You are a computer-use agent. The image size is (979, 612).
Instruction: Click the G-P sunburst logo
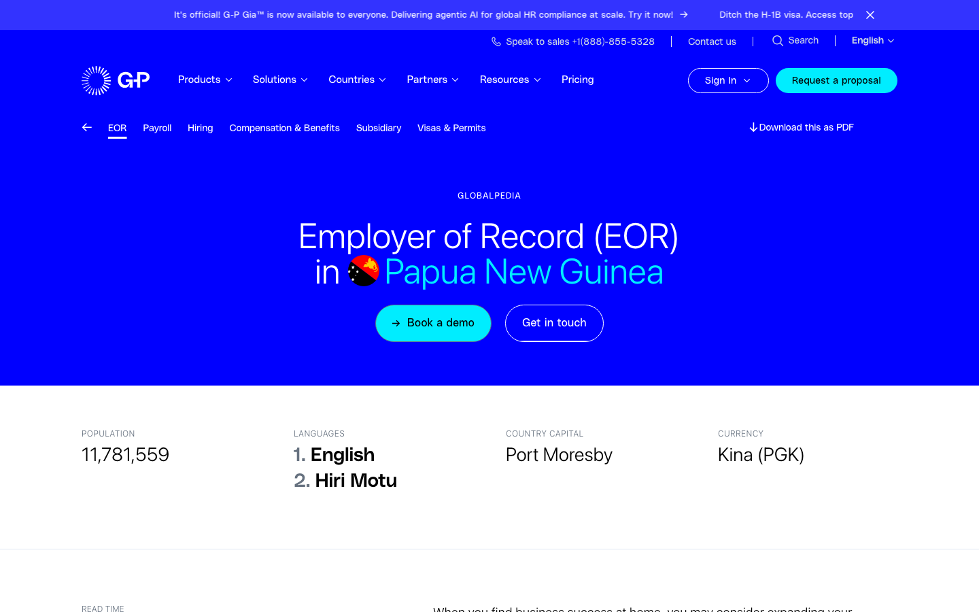click(116, 80)
